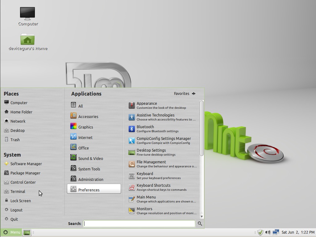The width and height of the screenshot is (316, 237).
Task: Select the Preferences category
Action: coord(94,189)
